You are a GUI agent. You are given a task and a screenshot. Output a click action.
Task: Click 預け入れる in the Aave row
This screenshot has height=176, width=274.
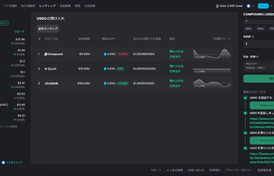(x=176, y=81)
